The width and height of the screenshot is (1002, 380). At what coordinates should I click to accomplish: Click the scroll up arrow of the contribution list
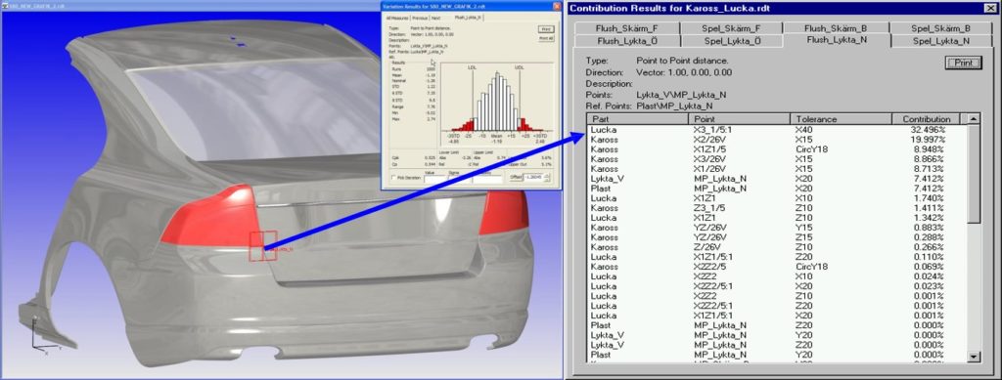click(x=974, y=119)
